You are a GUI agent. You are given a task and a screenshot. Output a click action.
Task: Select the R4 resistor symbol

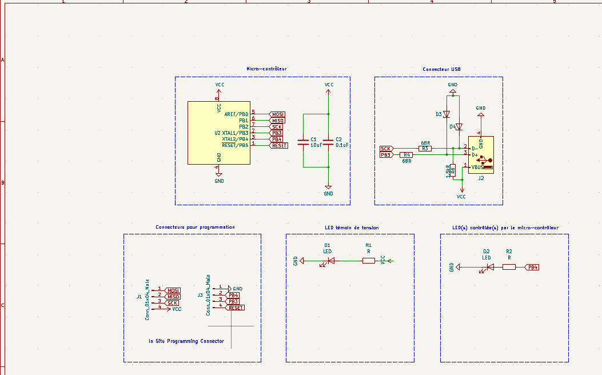(406, 155)
